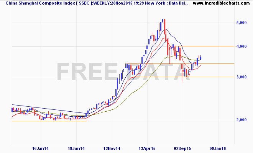Image resolution: width=253 pixels, height=153 pixels.
Task: Open the www.incrediblecharts.com link
Action: pyautogui.click(x=221, y=3)
